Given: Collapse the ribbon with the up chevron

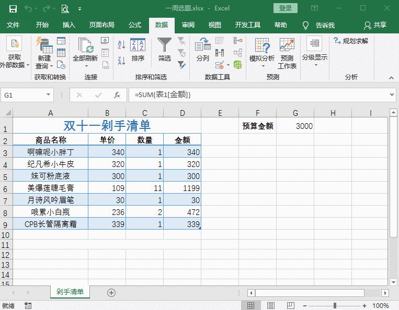Looking at the screenshot, I should pos(391,78).
